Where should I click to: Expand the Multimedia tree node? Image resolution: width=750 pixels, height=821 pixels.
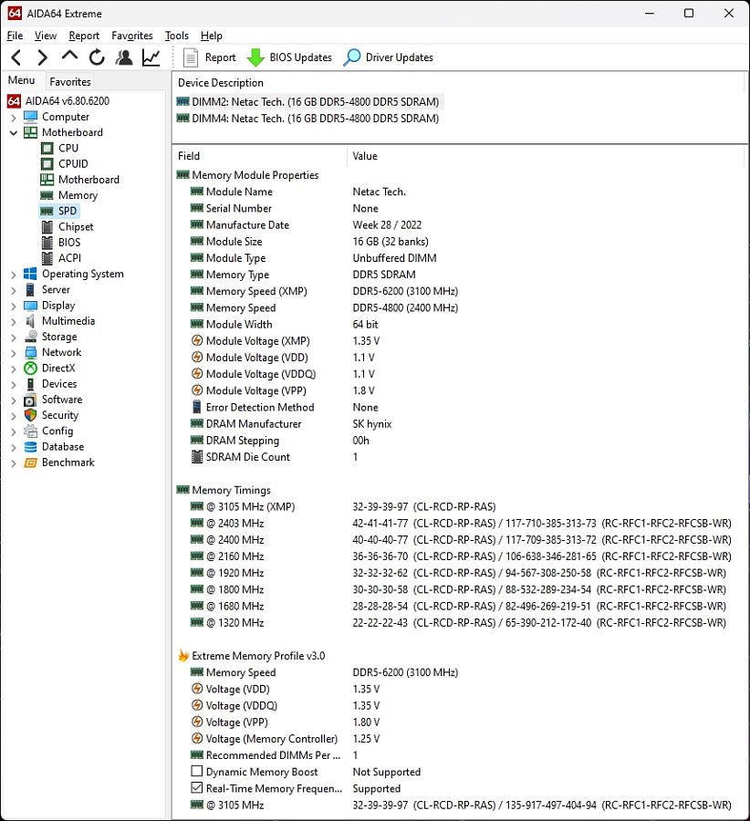pos(14,321)
